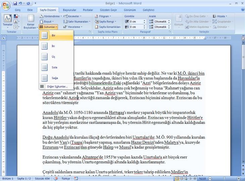Click the Konum position button
This screenshot has width=245, height=181.
[179, 21]
